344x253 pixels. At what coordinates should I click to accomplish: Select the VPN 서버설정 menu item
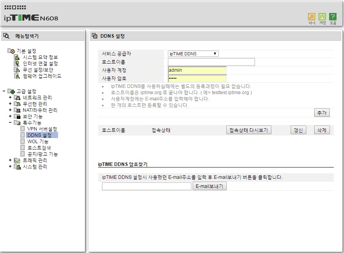(x=42, y=129)
